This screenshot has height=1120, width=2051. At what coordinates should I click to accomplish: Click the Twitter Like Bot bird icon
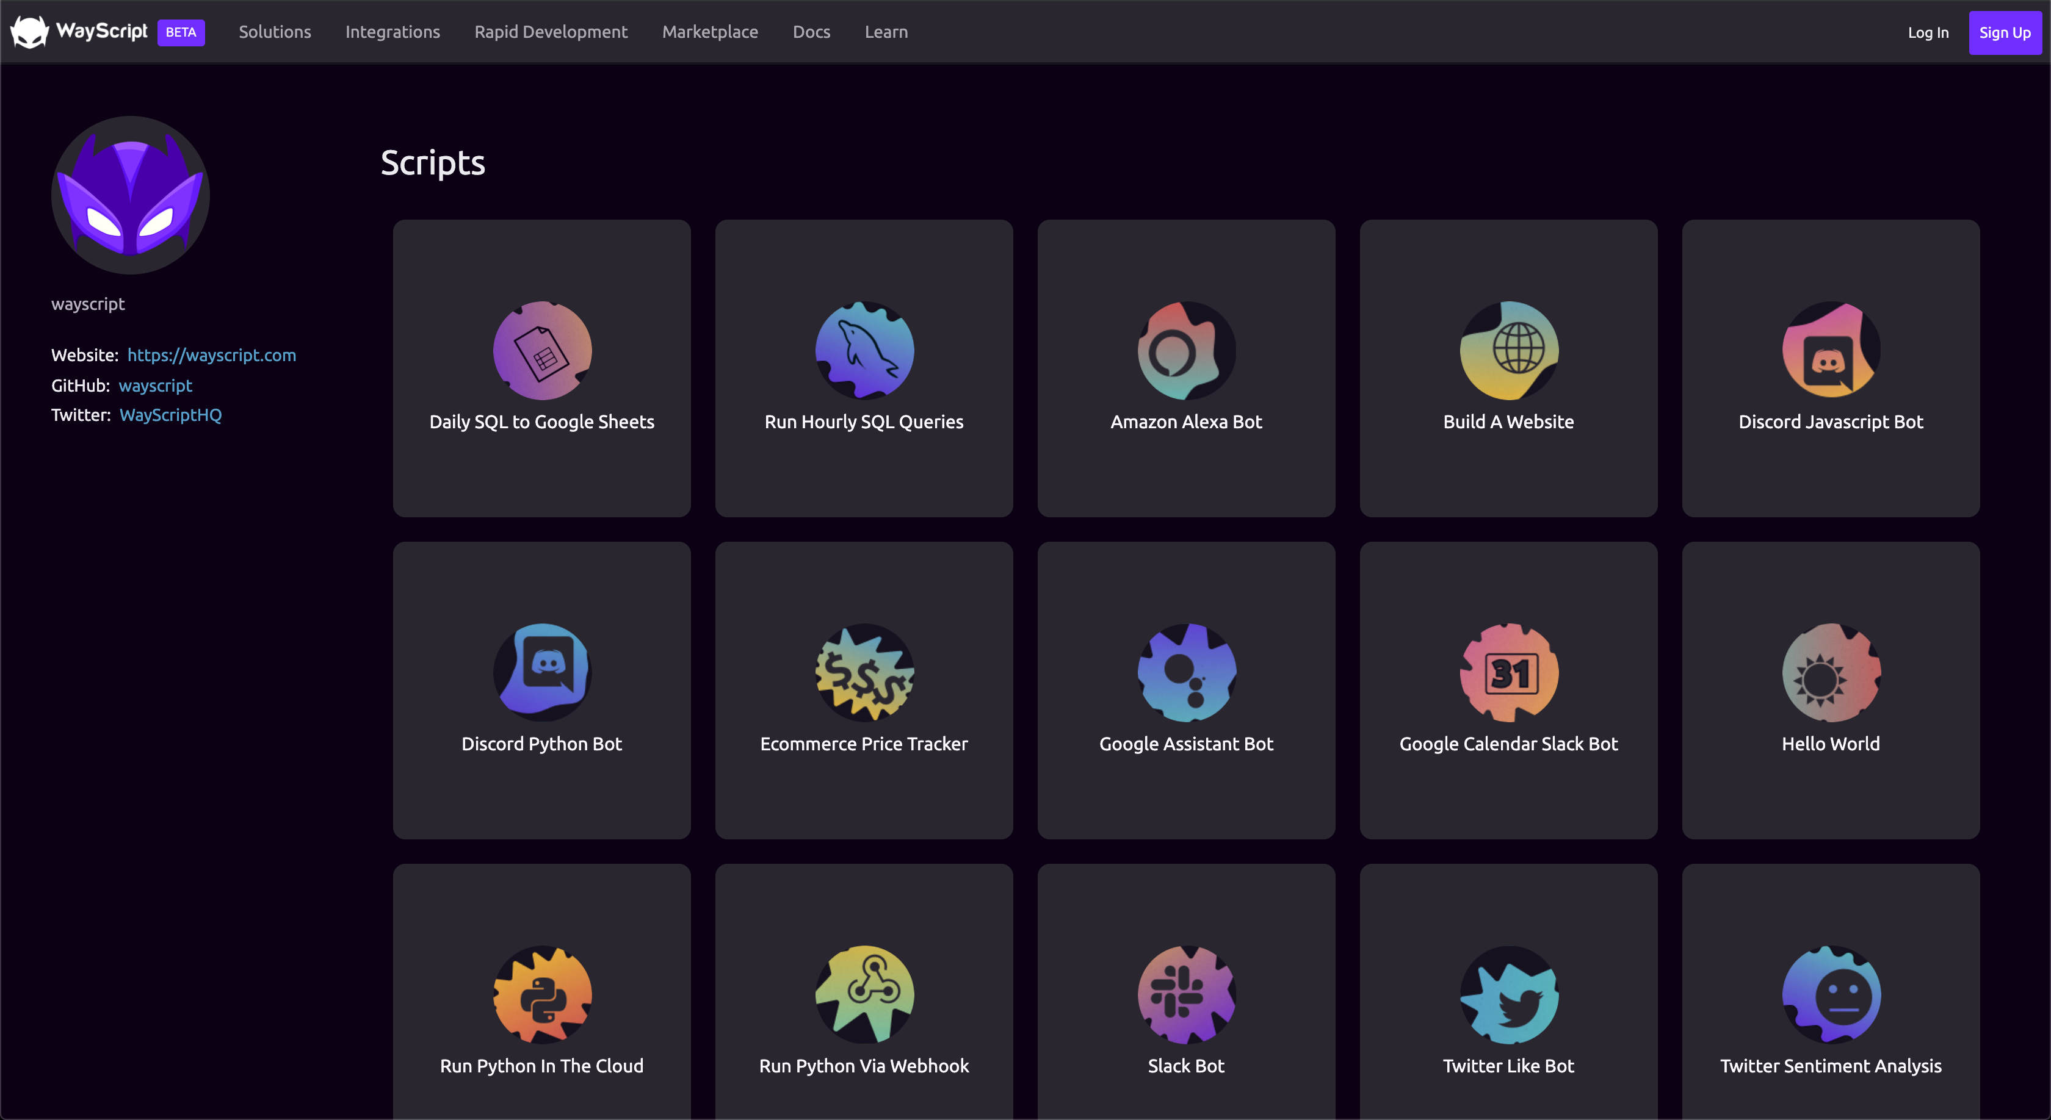click(1509, 994)
